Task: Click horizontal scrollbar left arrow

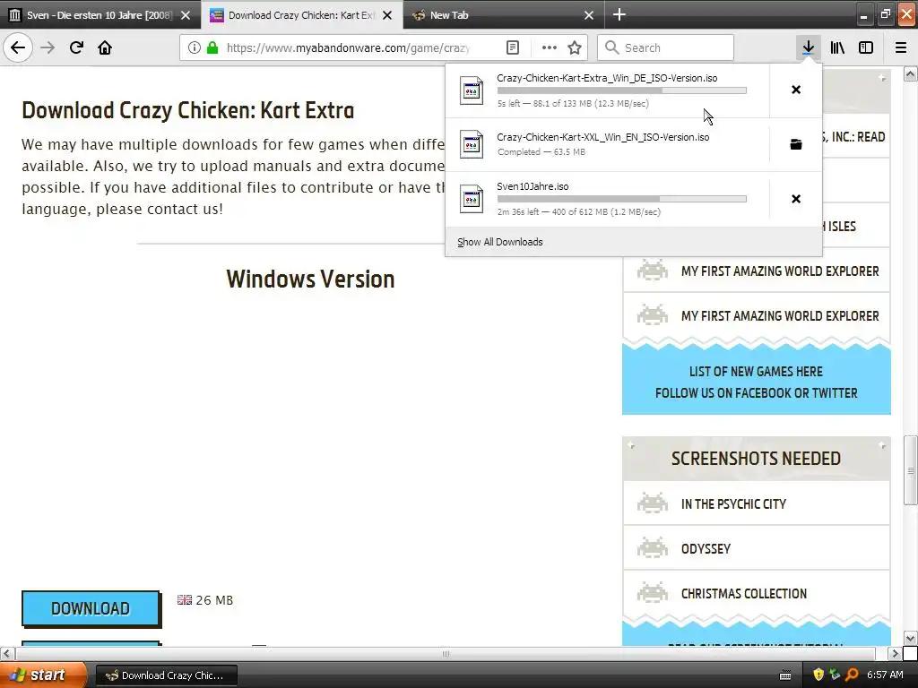Action: [6, 653]
